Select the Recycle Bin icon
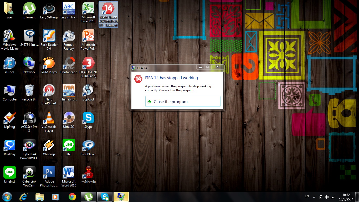Viewport: 359px width, 202px height. [x=29, y=91]
